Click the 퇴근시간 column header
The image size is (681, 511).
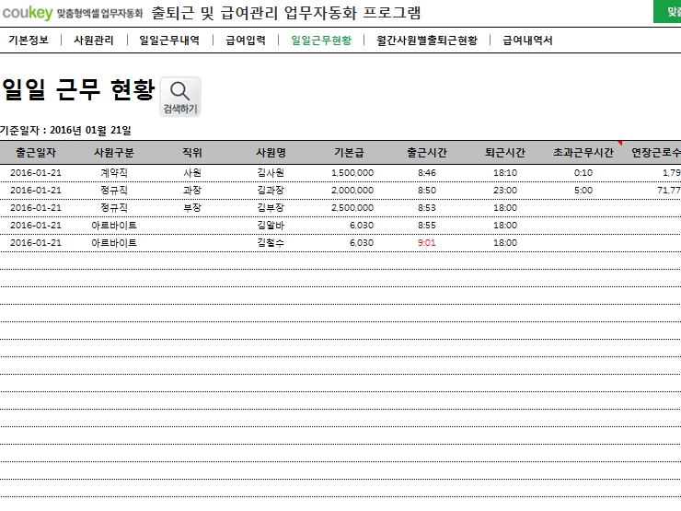(x=505, y=153)
